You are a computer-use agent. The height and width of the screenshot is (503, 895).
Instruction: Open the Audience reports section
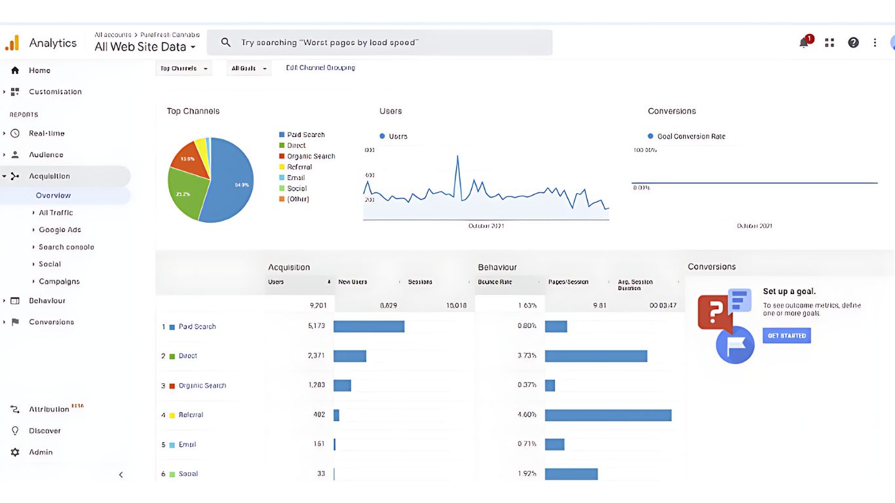46,155
